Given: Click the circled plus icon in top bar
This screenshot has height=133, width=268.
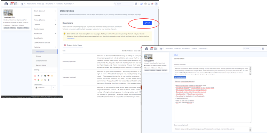Looking at the screenshot, I should pos(145,4).
